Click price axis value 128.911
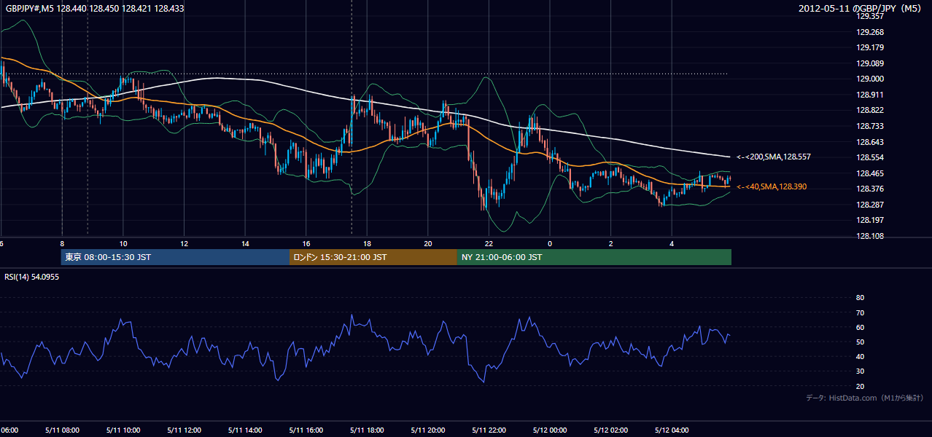932x437 pixels. [870, 95]
